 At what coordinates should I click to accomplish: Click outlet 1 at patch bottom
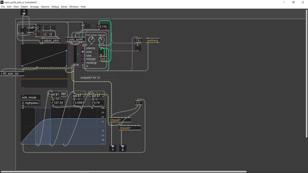pyautogui.click(x=113, y=148)
